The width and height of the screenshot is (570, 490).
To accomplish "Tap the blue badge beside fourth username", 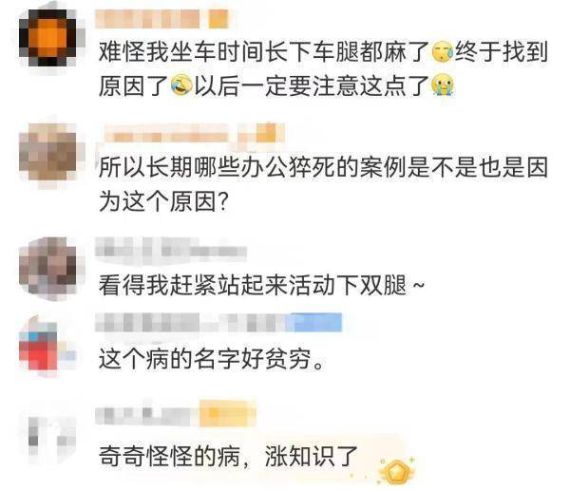I will pos(314,323).
